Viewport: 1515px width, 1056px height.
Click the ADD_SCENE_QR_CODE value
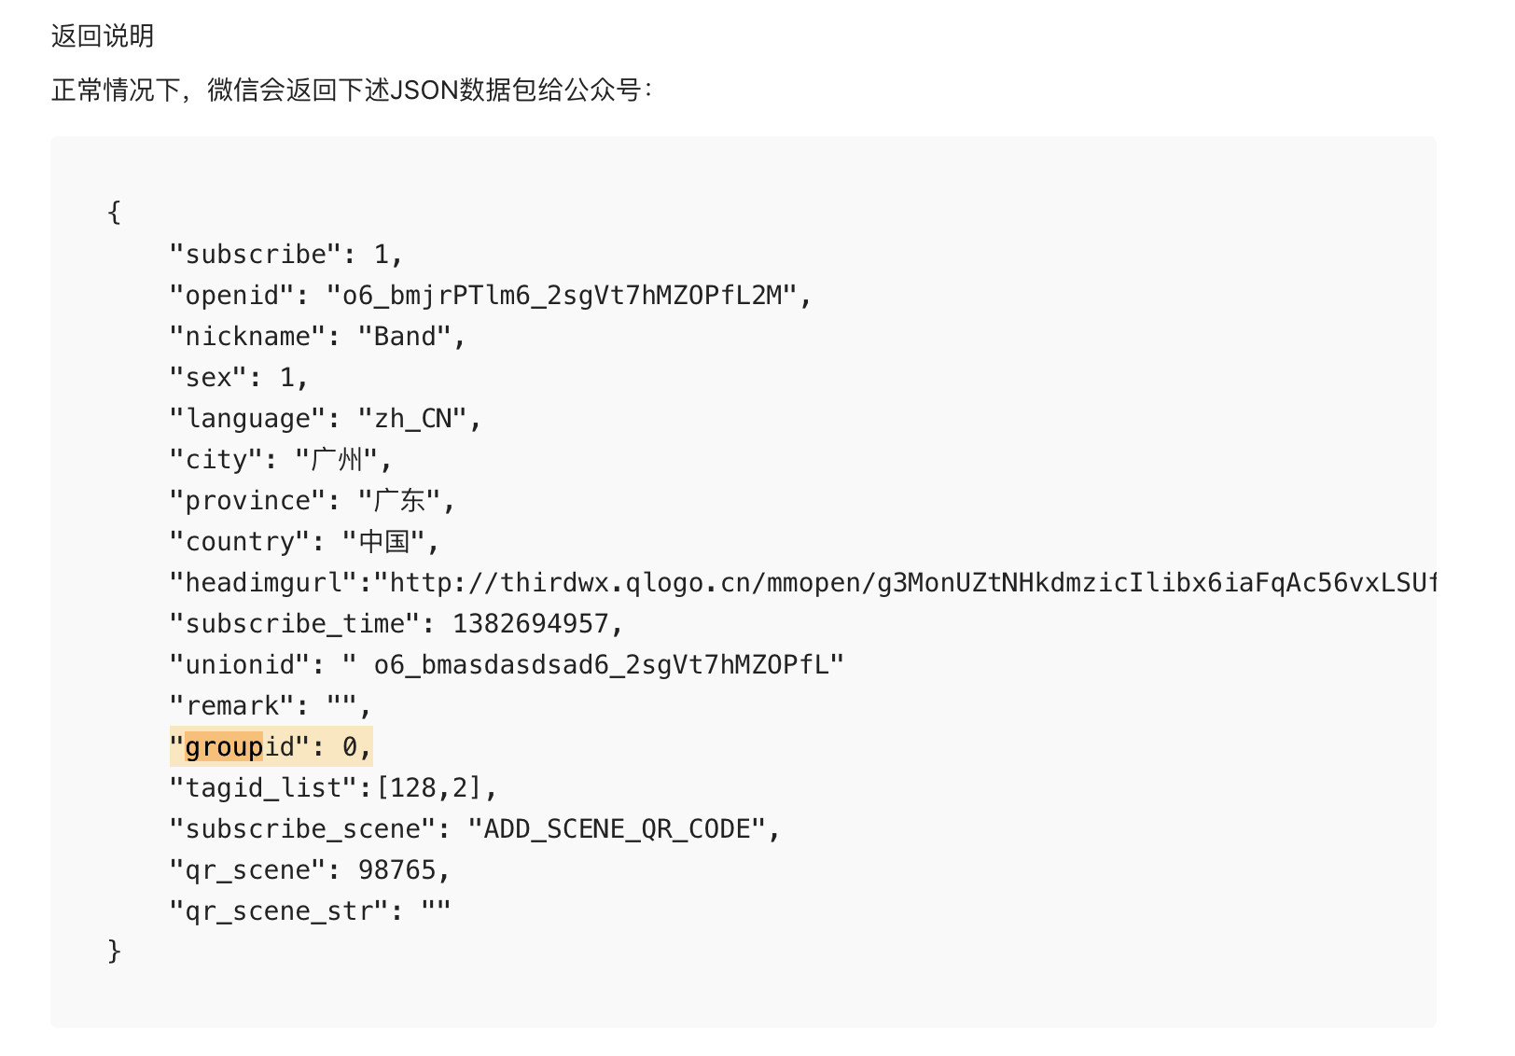[x=617, y=829]
